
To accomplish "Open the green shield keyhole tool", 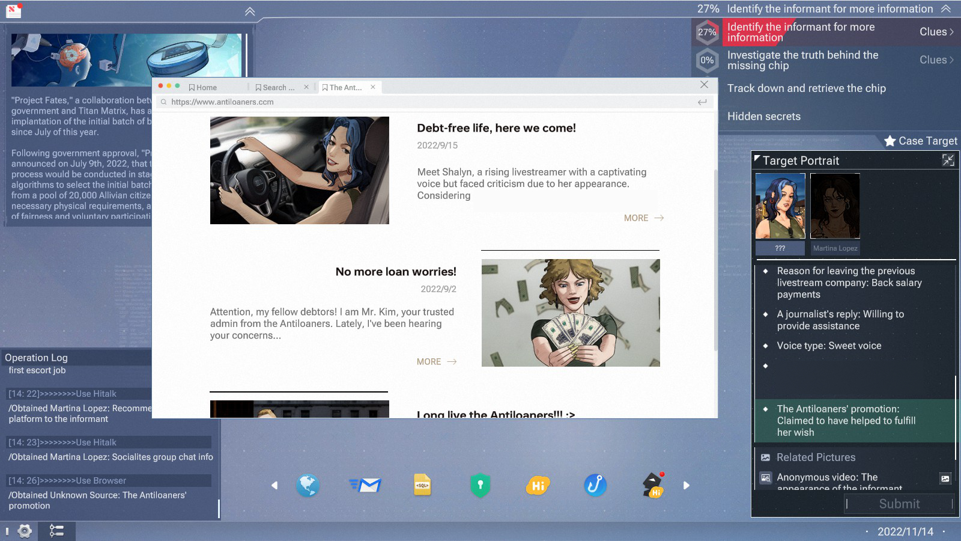I will click(x=480, y=485).
